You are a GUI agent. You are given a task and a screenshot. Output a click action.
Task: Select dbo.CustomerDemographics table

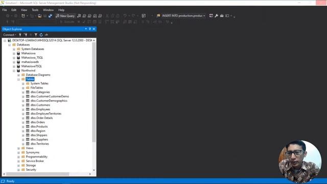point(49,101)
